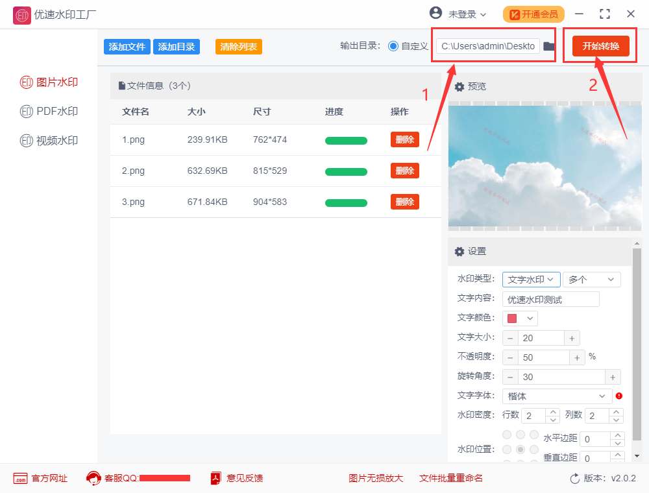Image resolution: width=649 pixels, height=493 pixels.
Task: Click the user account avatar icon
Action: (435, 13)
